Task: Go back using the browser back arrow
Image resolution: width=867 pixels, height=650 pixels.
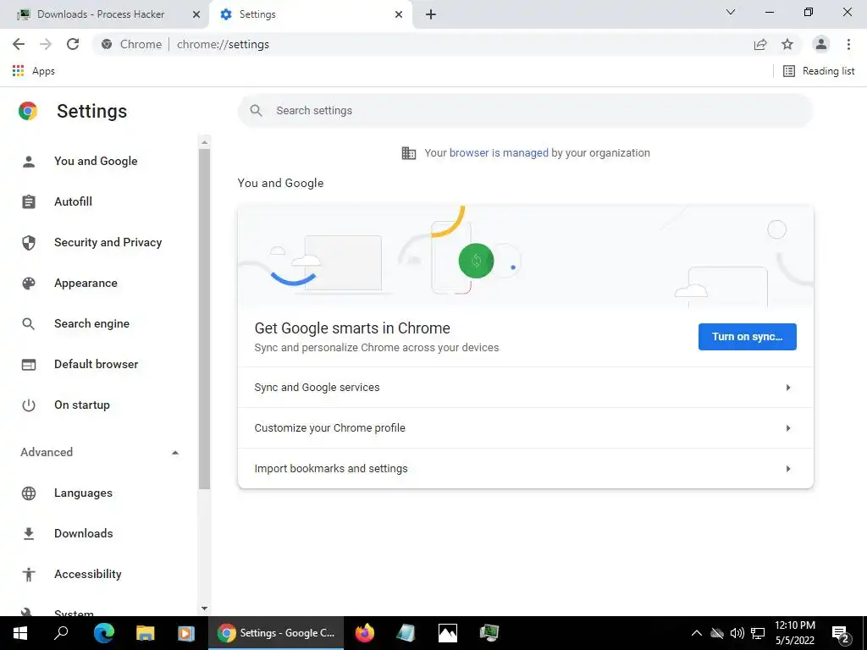Action: (19, 44)
